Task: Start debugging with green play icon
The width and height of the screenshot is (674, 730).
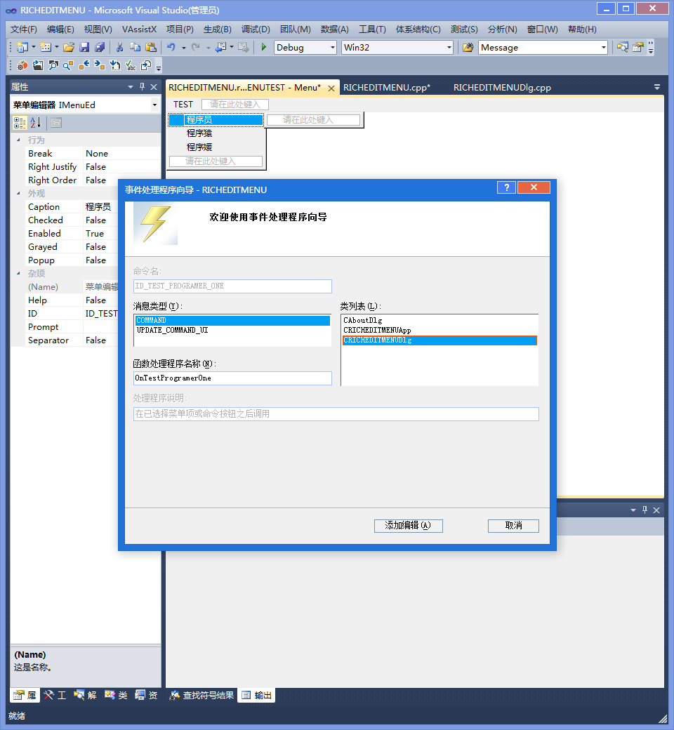Action: click(264, 47)
